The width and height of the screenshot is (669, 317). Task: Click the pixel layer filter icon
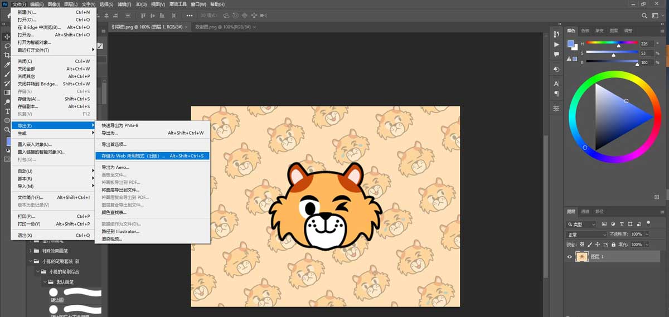coord(604,224)
